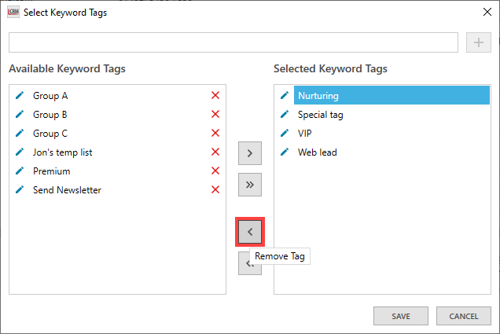Edit the VIP tag using pencil icon
Screen dimensions: 500x334
[285, 134]
